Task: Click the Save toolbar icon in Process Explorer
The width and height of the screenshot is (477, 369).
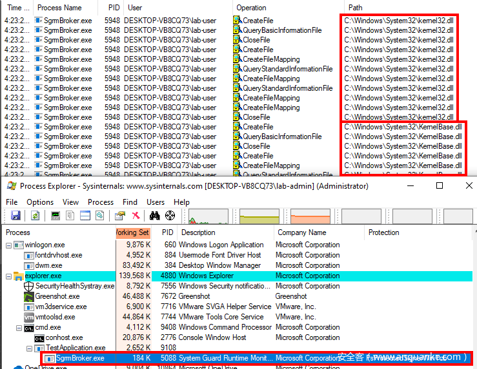Action: tap(15, 216)
